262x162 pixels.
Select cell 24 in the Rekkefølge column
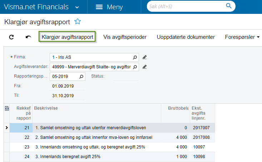point(21,157)
